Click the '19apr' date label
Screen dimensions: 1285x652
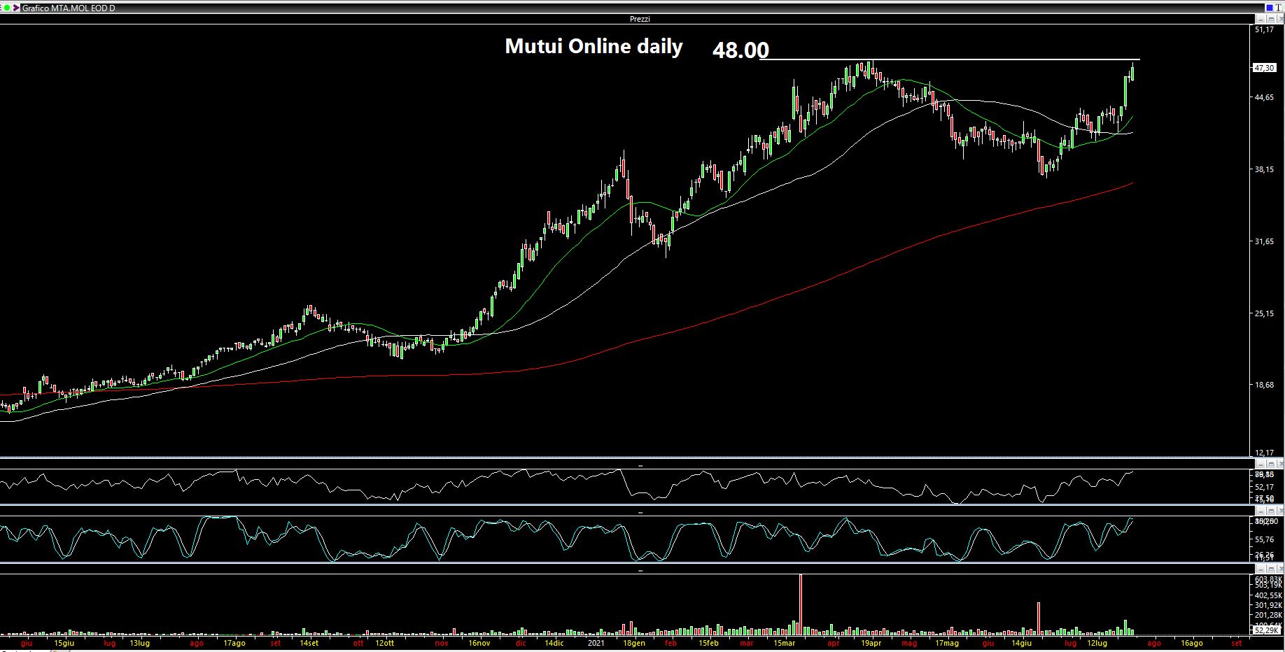871,643
